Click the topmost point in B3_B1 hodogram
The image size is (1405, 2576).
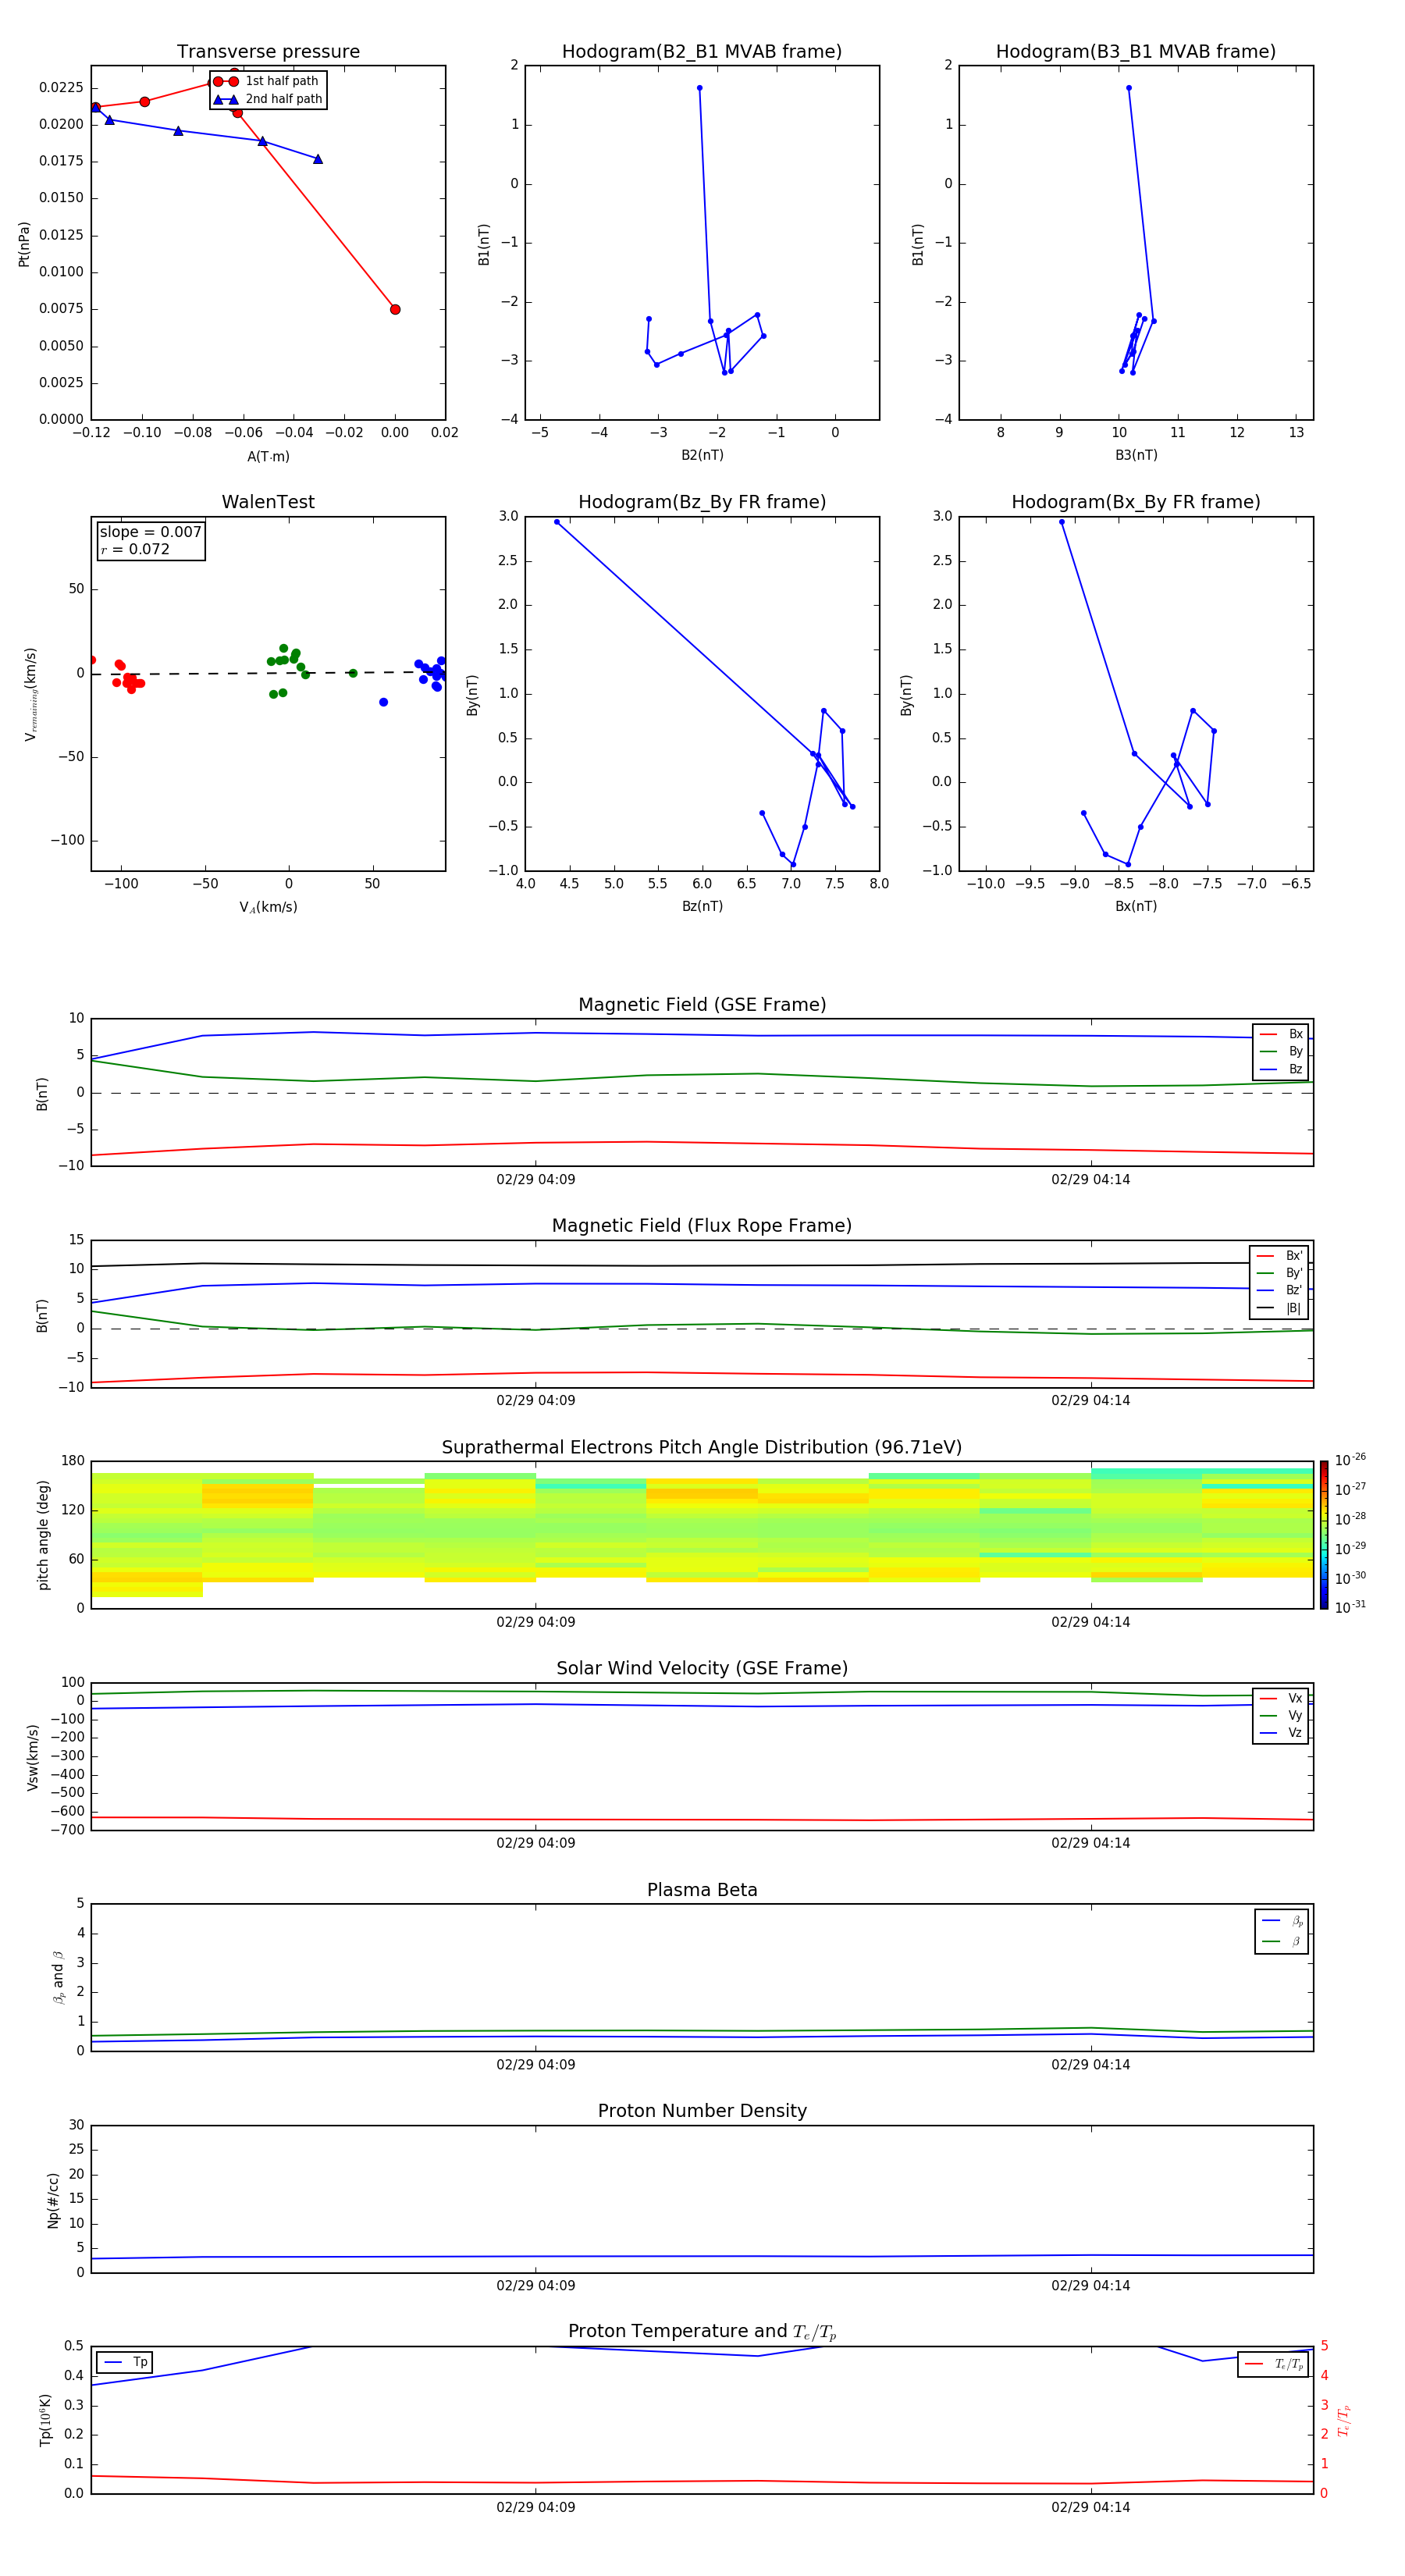click(x=1129, y=88)
